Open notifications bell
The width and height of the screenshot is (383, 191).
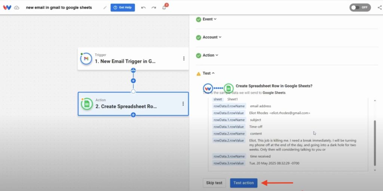164,7
